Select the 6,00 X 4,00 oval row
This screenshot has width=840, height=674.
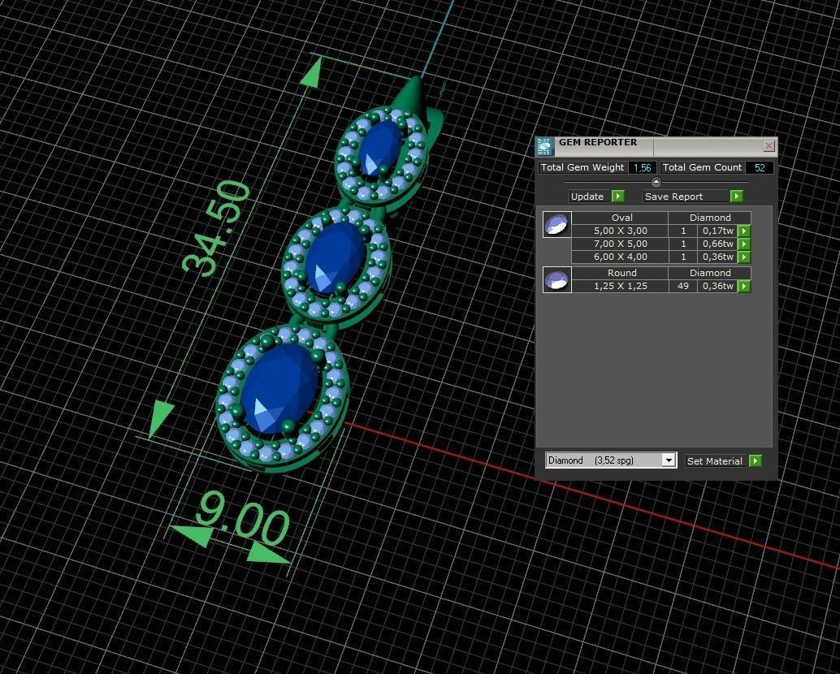(661, 257)
